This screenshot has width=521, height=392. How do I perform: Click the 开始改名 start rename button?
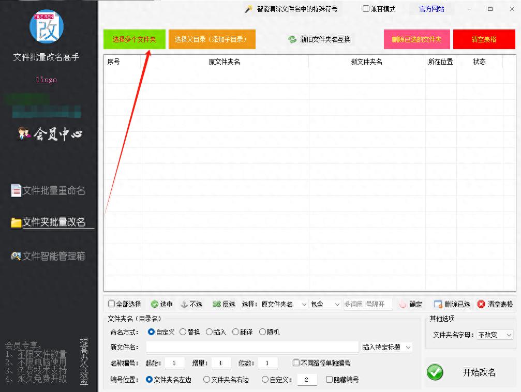tap(470, 372)
